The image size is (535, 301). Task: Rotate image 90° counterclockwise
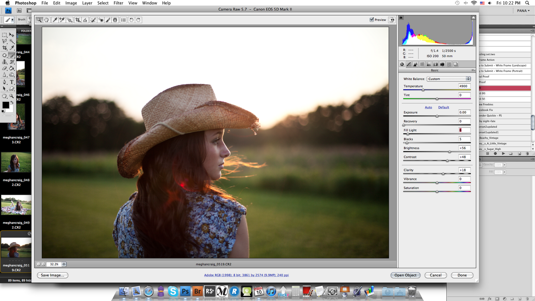[131, 20]
